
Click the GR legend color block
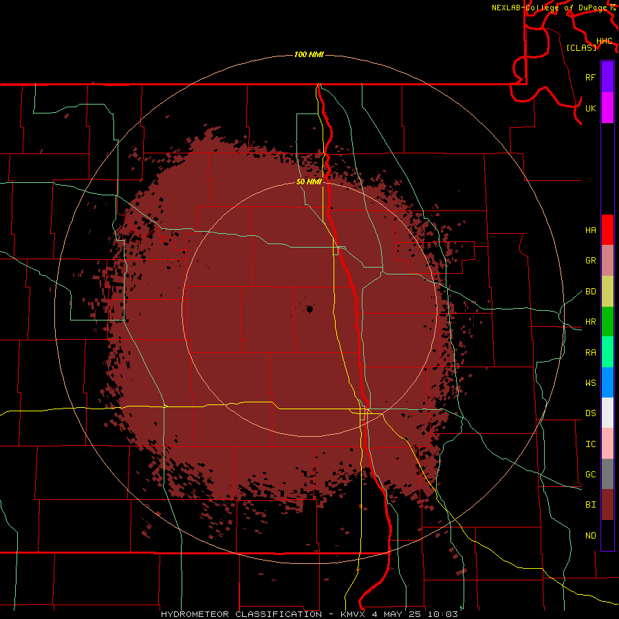pos(607,261)
